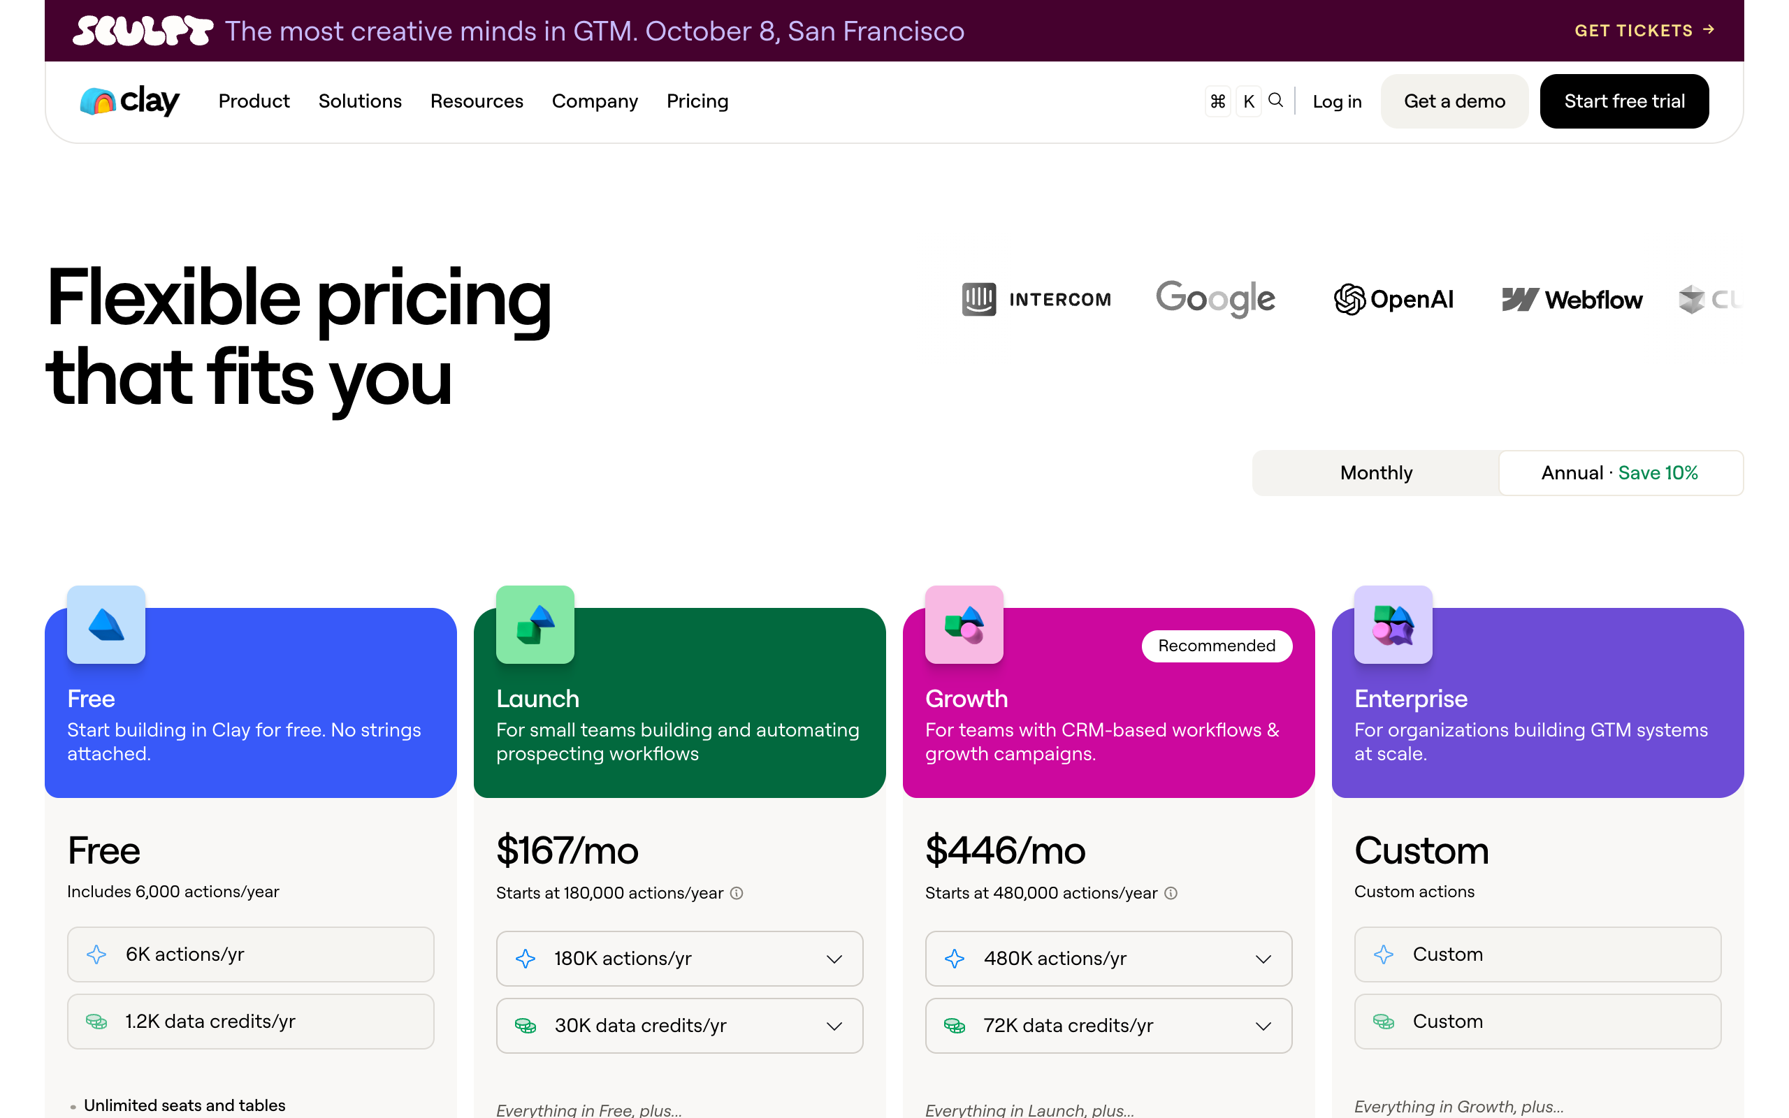Viewport: 1789px width, 1118px height.
Task: Click the Clay logo in the navbar
Action: (x=129, y=101)
